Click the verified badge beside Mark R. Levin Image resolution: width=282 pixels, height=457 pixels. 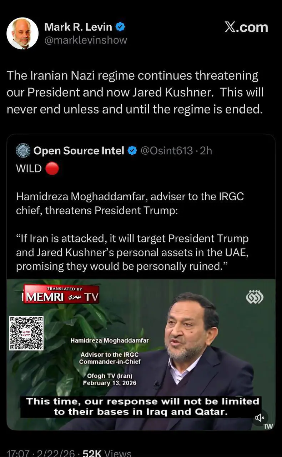[x=121, y=27]
